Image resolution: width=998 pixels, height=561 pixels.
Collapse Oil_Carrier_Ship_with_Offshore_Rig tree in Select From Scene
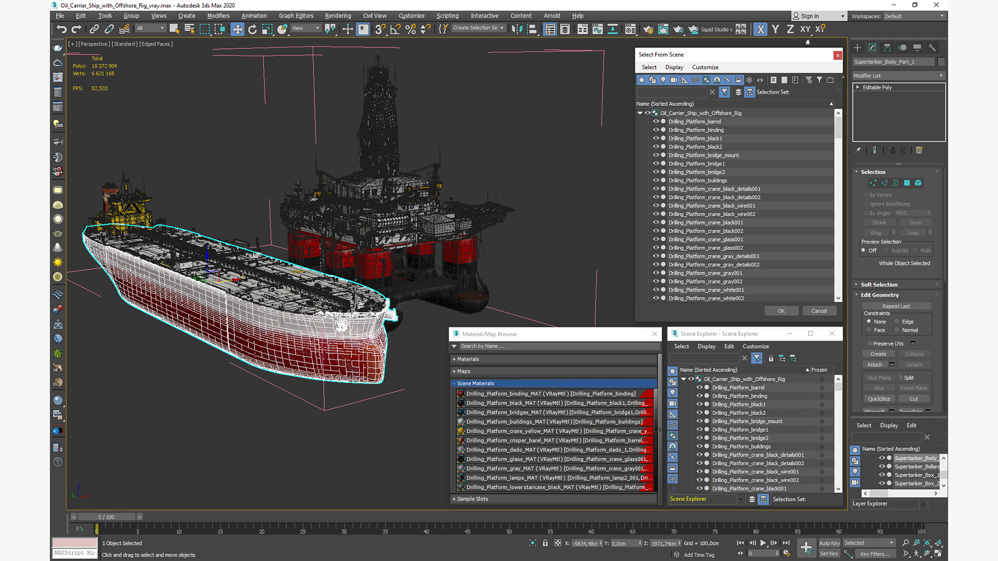pyautogui.click(x=640, y=113)
